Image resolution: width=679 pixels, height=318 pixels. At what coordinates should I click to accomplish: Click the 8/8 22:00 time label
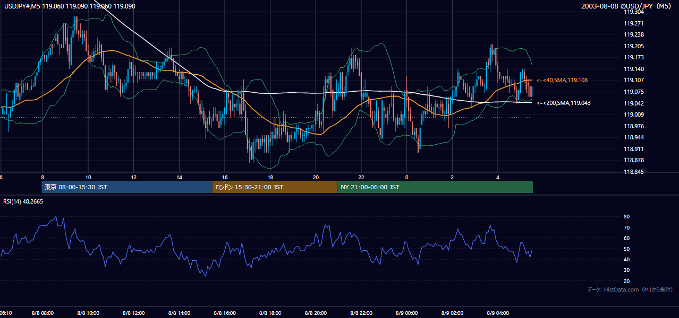[x=361, y=313]
